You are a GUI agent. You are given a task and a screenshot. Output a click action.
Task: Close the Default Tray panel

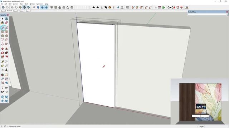(227, 12)
